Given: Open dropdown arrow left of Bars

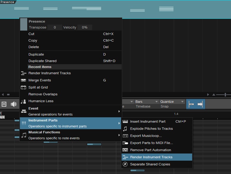Looking at the screenshot, I should tap(132, 102).
